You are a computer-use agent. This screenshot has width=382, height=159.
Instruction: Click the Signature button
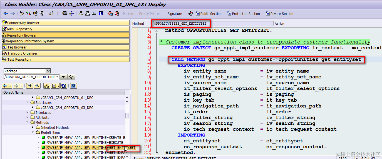175,14
